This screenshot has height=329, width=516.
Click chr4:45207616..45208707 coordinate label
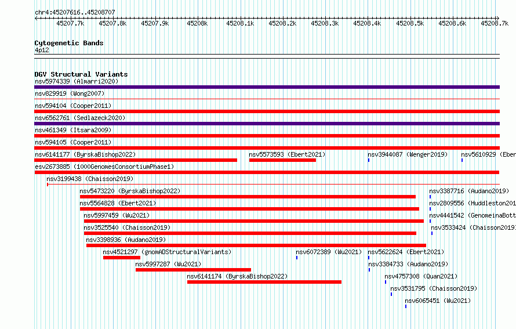point(75,12)
